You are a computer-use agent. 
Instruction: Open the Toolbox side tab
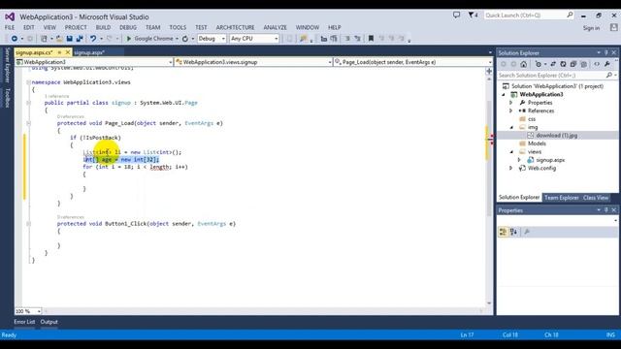[x=7, y=97]
